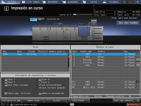Switch to the LISTA TAREAS tab
Screen dimensions: 141x106
point(31,2)
